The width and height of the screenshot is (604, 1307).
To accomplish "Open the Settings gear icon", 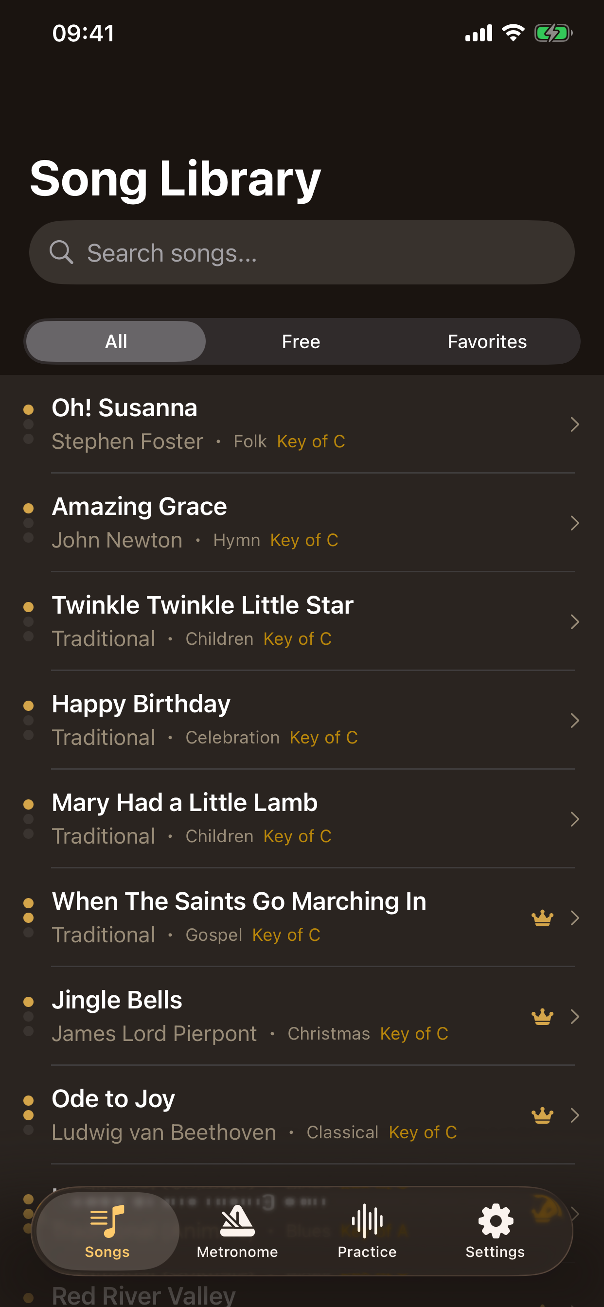I will click(x=496, y=1221).
